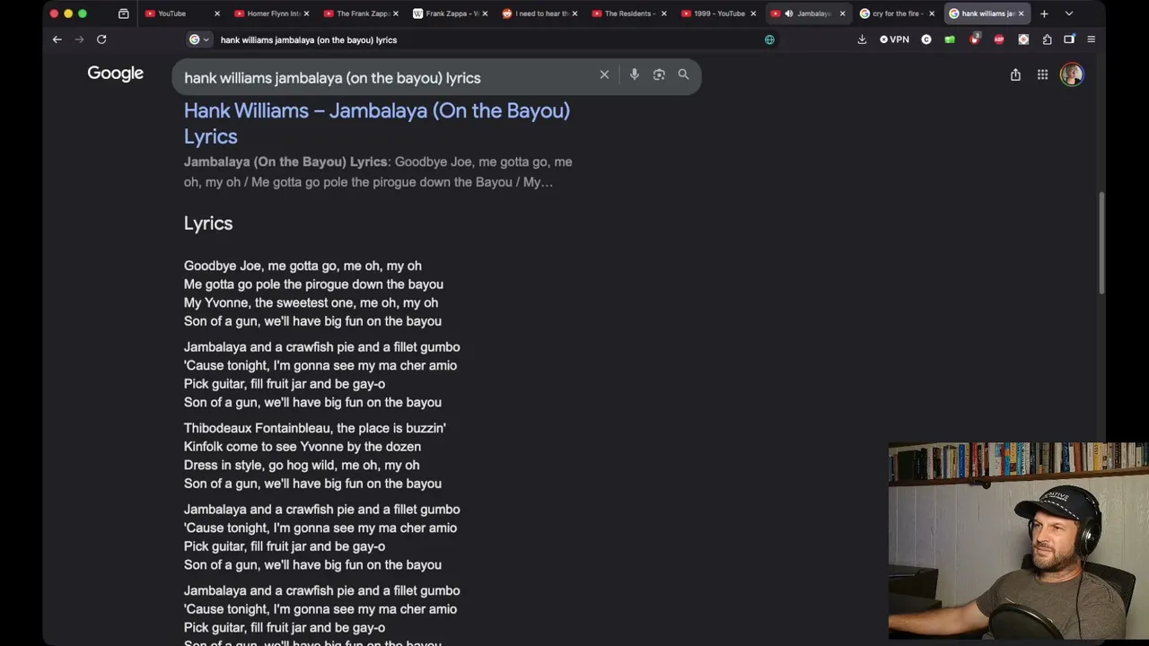This screenshot has height=646, width=1149.
Task: Open the sidebar panel icon left of tabs
Action: 123,13
